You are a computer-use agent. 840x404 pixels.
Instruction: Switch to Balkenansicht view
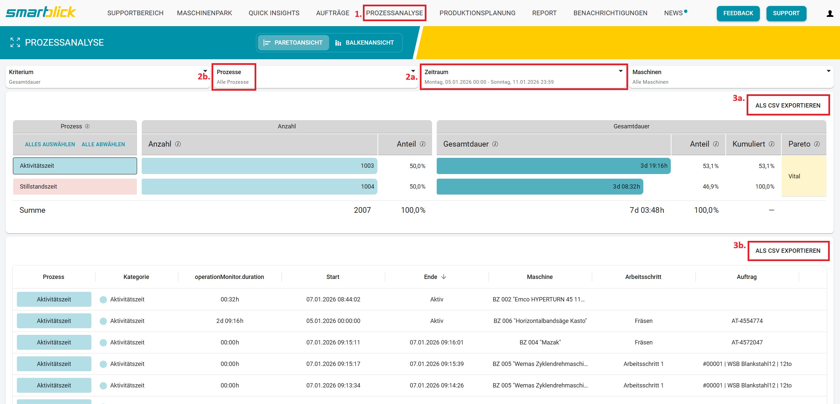(365, 43)
